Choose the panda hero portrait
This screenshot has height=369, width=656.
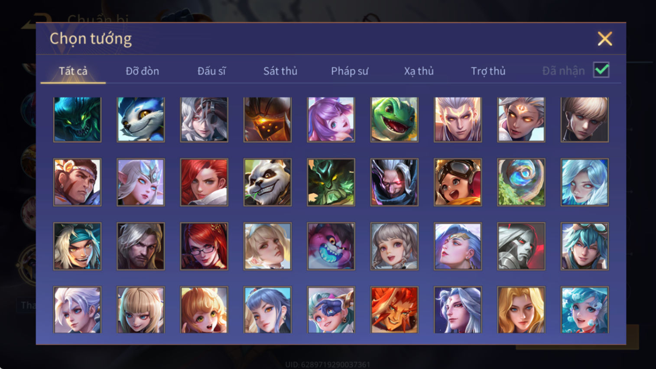267,182
